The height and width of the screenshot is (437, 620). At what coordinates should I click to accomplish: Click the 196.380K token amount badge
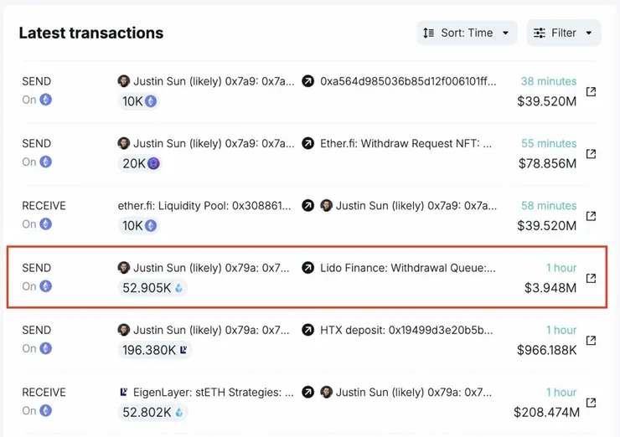tap(155, 350)
